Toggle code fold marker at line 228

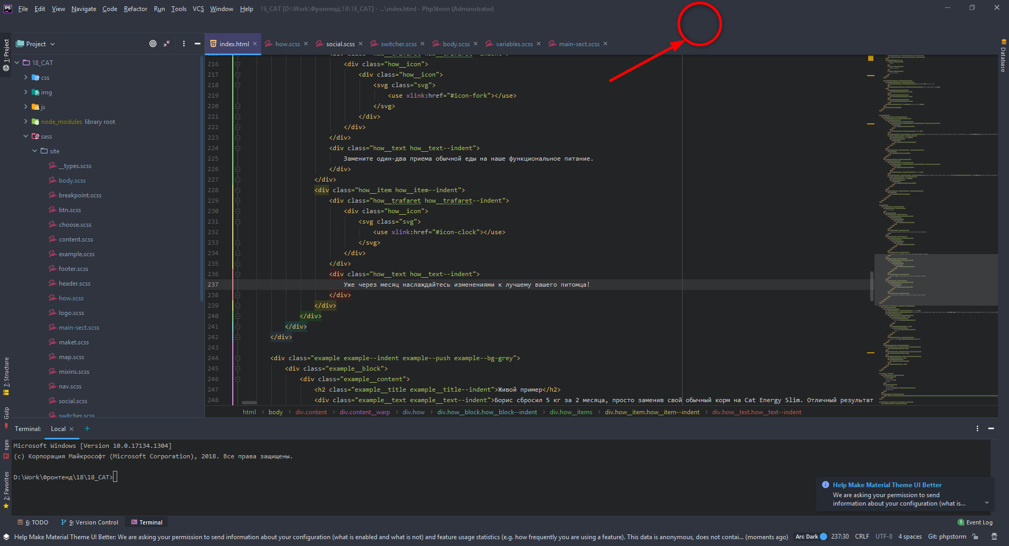click(x=238, y=190)
